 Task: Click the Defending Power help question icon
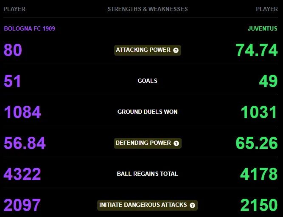(176, 143)
